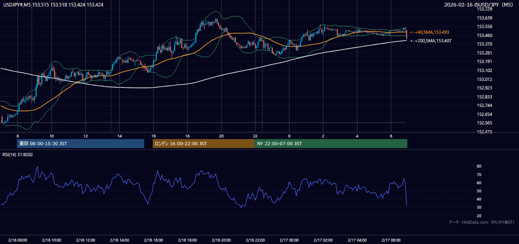Click hour label 20 under price chart
The width and height of the screenshot is (519, 244).
(221, 136)
